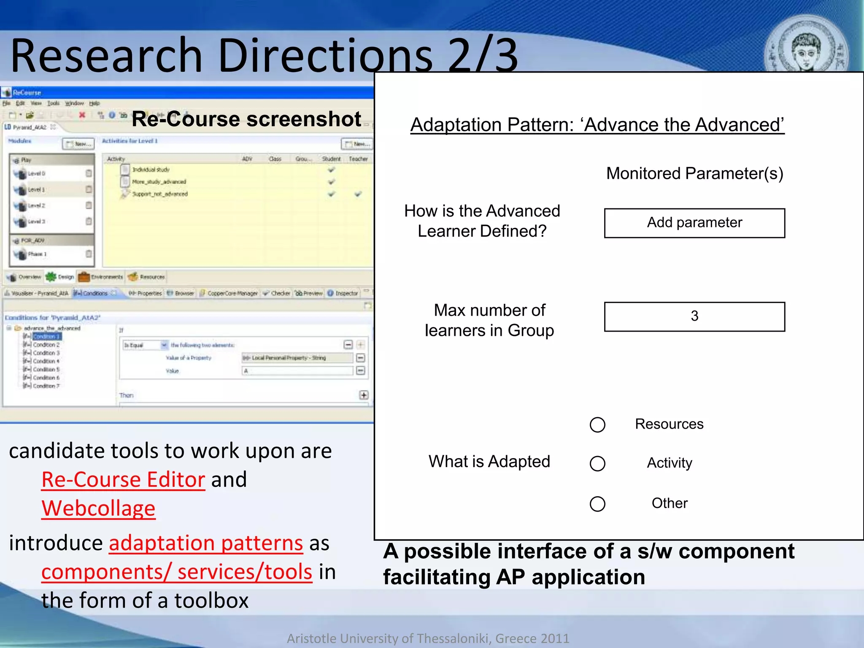Click the red X delete toolbar icon
The width and height of the screenshot is (864, 648).
[82, 115]
